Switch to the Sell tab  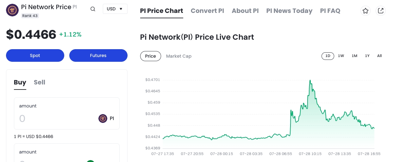pyautogui.click(x=40, y=82)
